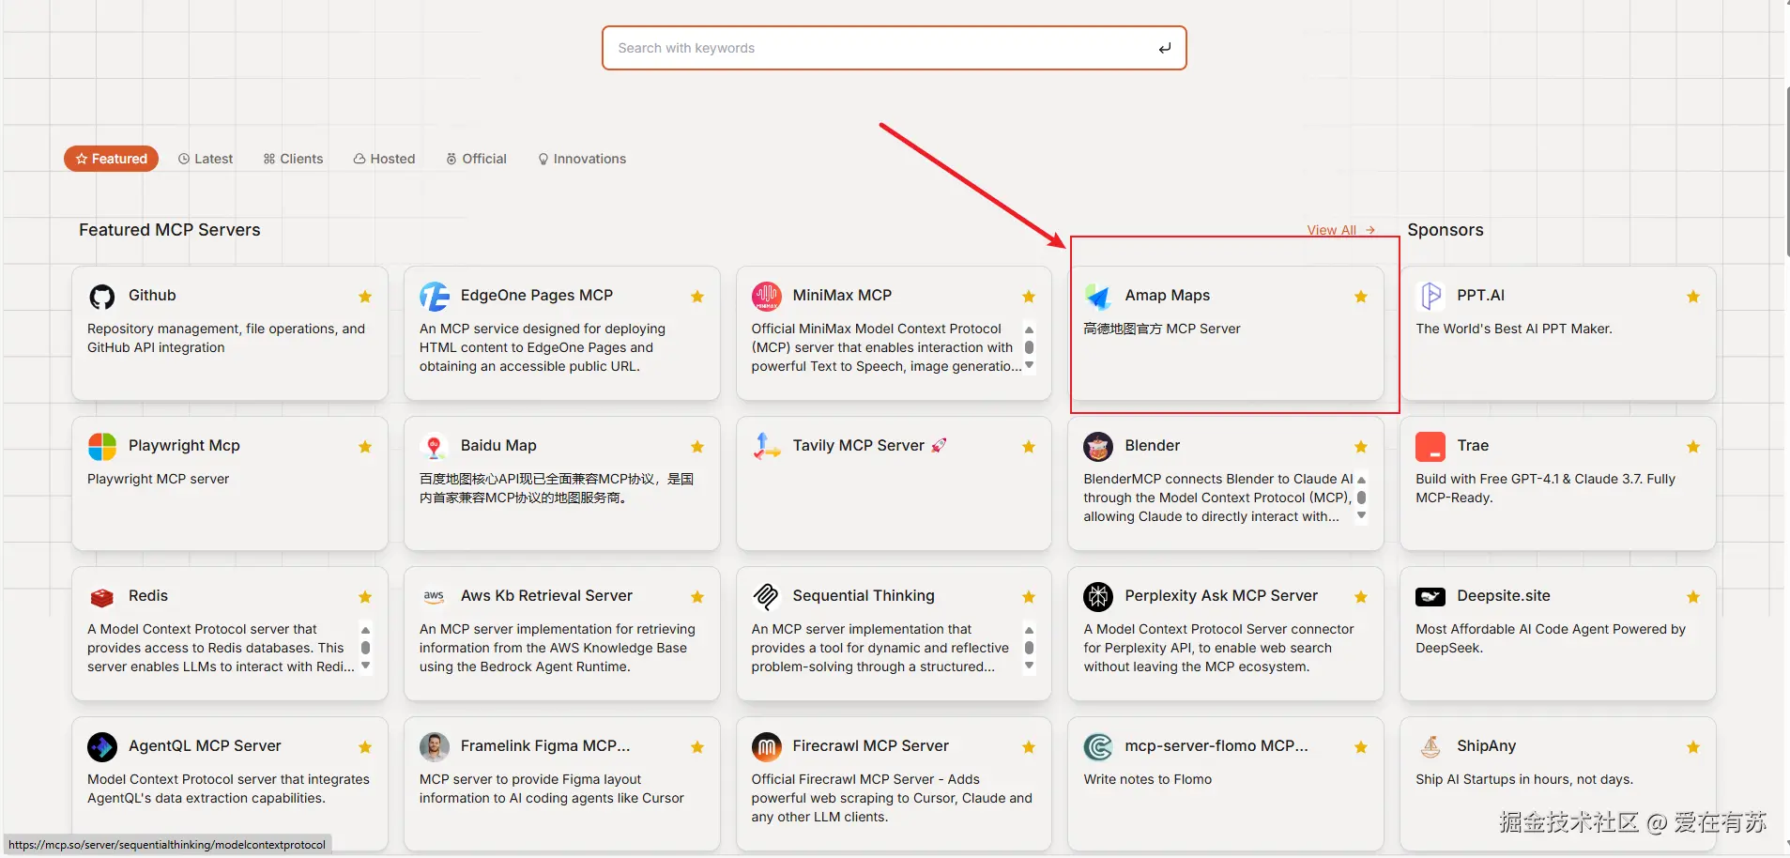The image size is (1790, 858).
Task: Click text "高德地图官方 MCP Server"
Action: click(1162, 329)
